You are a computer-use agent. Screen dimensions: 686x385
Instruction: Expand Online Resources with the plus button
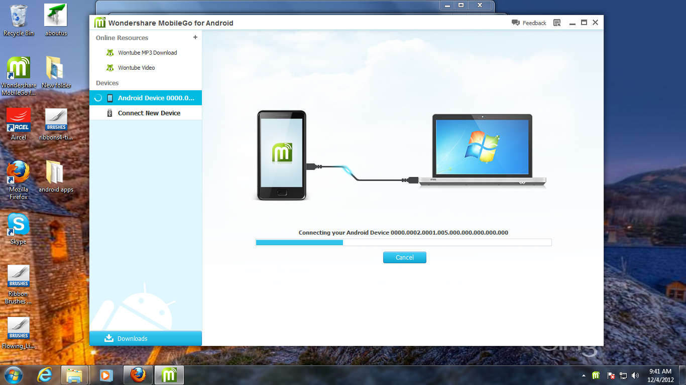coord(195,37)
